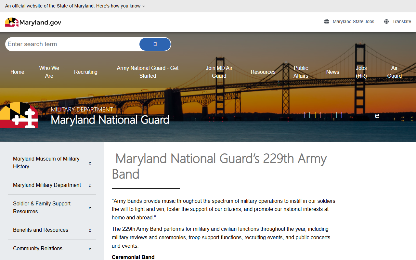Open the Resources nav menu
This screenshot has height=260, width=416.
(x=263, y=72)
